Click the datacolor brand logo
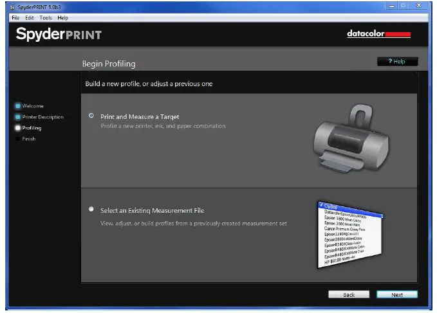Screen dimensions: 437x313 click(x=378, y=33)
